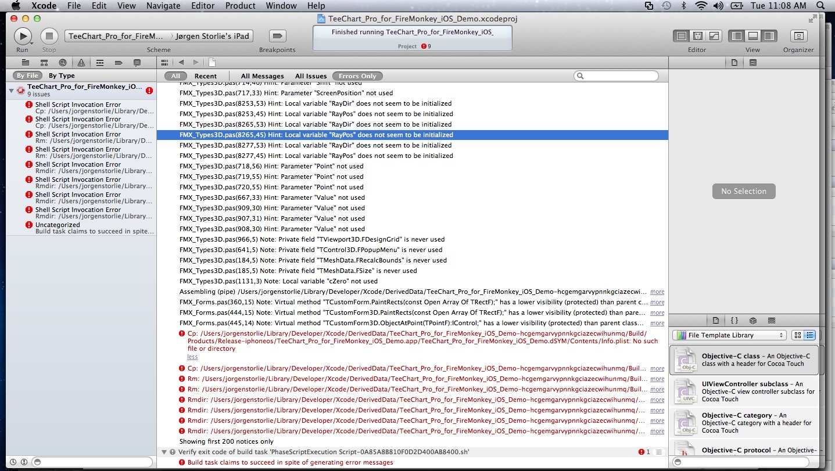Select the Media library filmstrip icon
Screen dimensions: 835x471
click(772, 320)
